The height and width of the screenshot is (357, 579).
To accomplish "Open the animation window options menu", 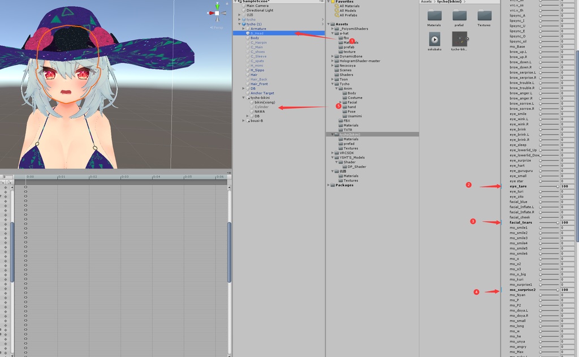I will pyautogui.click(x=229, y=173).
